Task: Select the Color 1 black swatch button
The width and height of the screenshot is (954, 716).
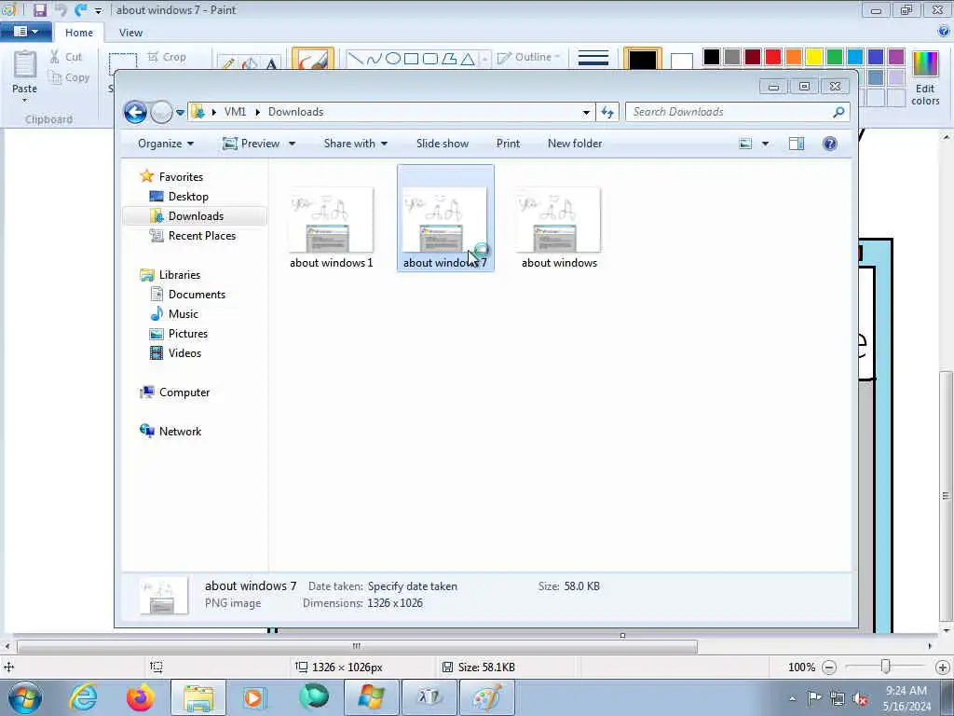Action: pos(643,59)
